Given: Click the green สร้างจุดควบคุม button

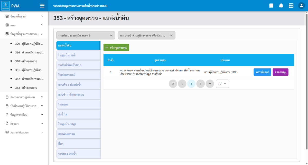Looking at the screenshot, I should [116, 47].
